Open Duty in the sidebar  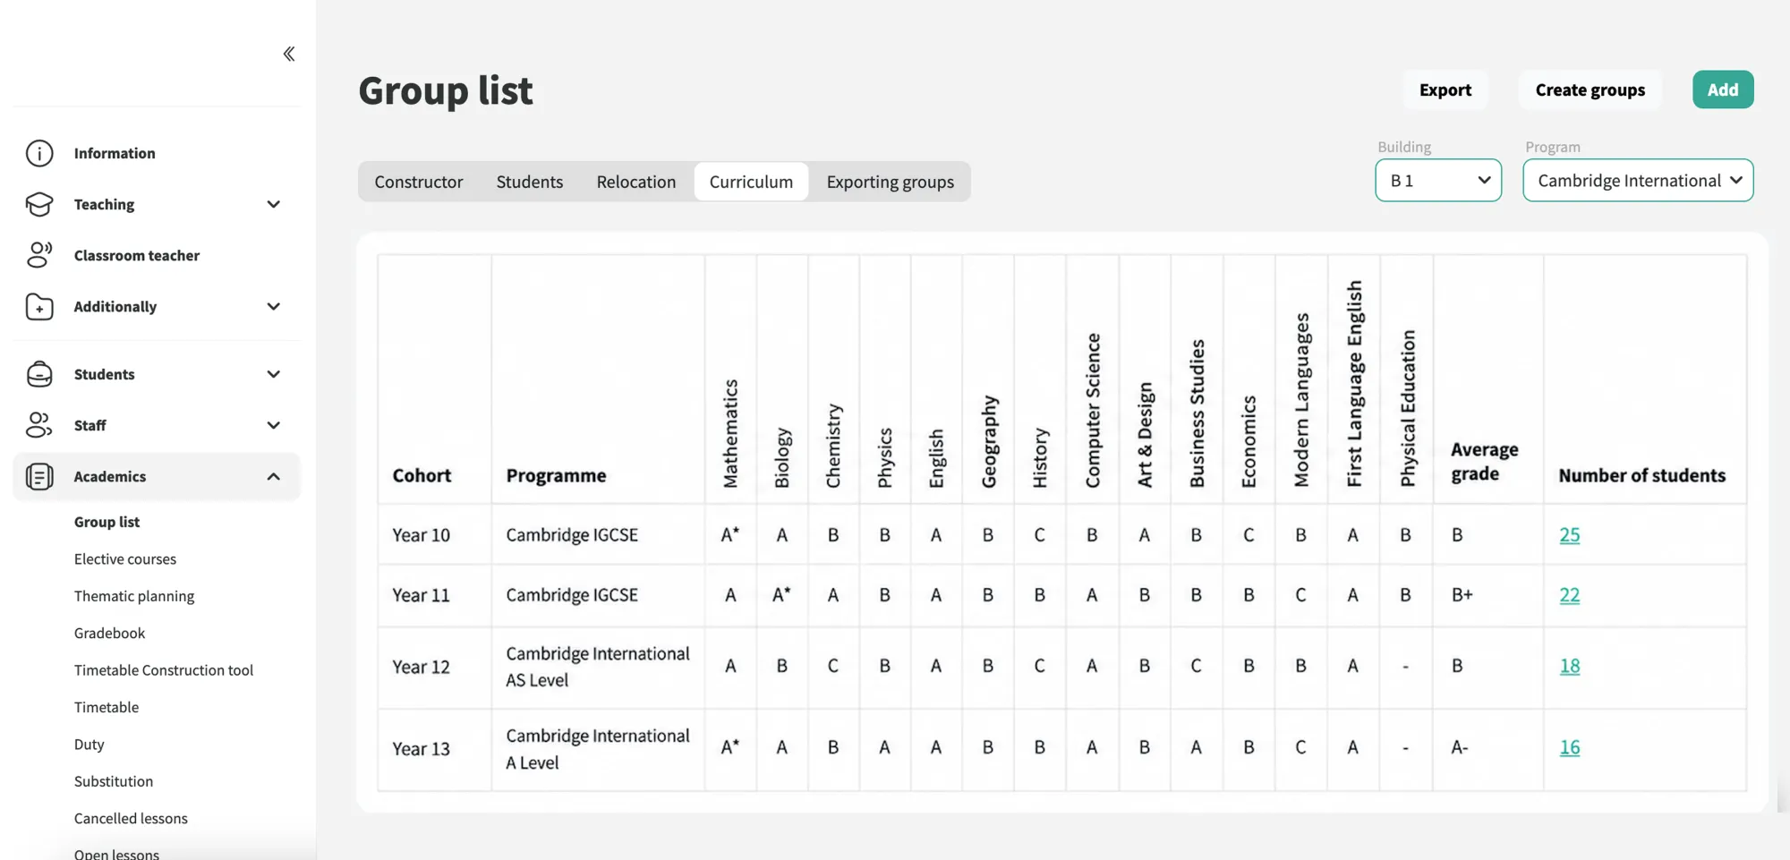[89, 745]
